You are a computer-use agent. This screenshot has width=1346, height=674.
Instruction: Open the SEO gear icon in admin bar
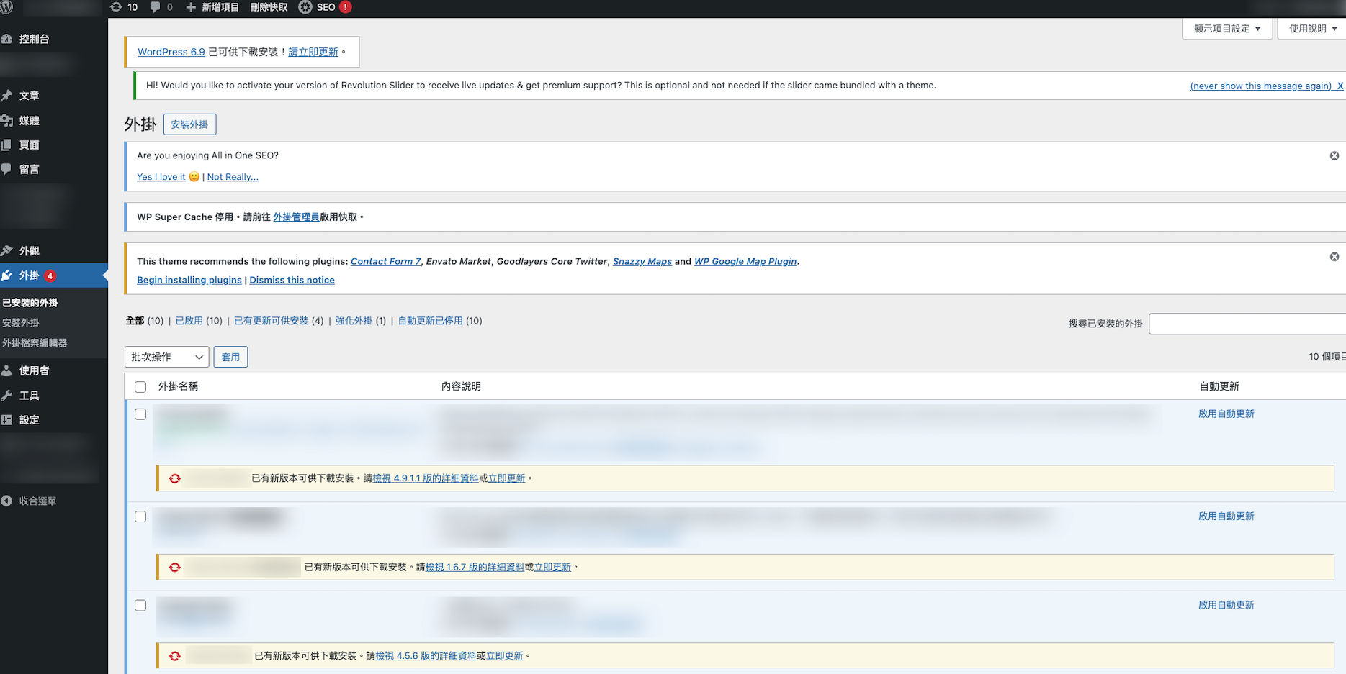(x=305, y=7)
